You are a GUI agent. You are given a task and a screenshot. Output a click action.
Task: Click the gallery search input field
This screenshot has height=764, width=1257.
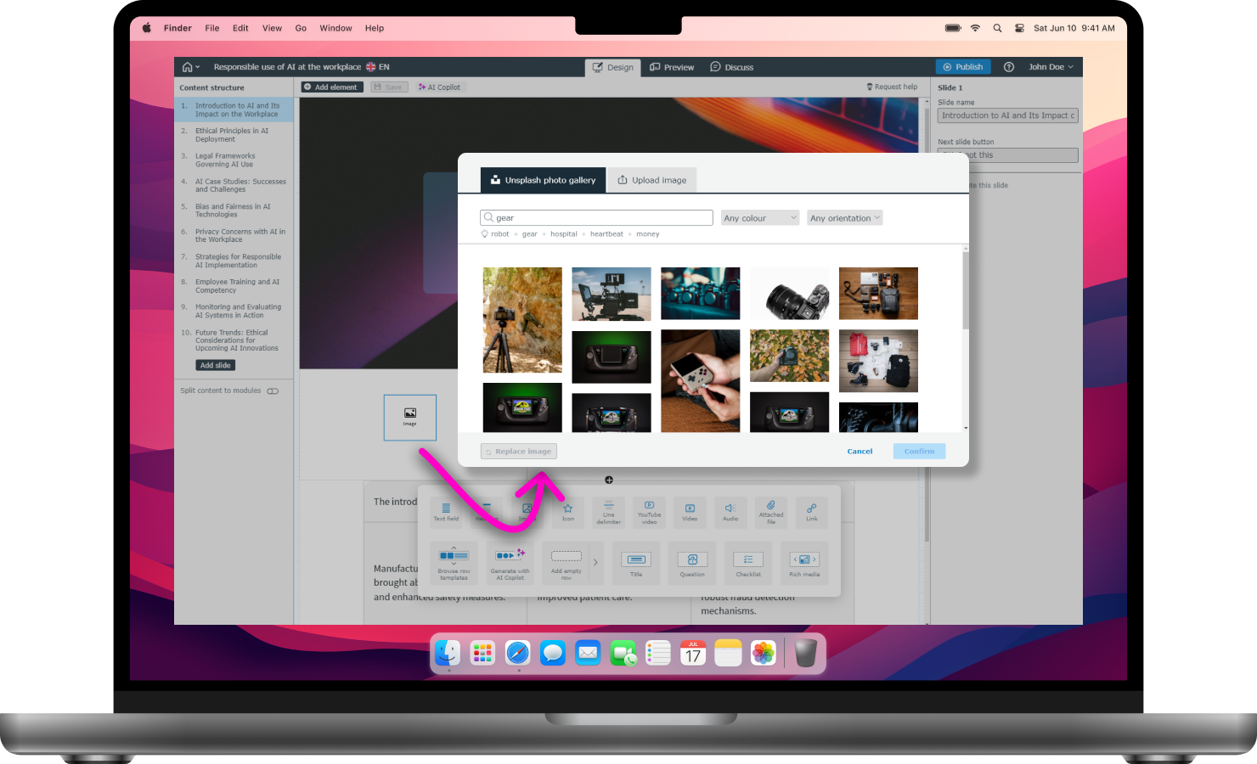point(596,217)
